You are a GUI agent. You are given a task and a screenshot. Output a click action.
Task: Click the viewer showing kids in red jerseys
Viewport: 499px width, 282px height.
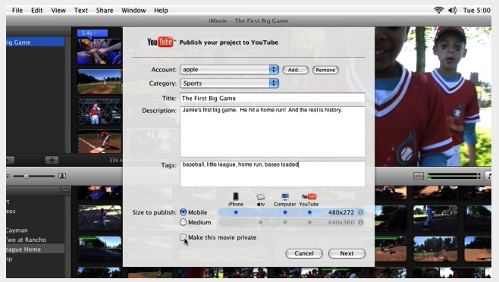tap(433, 96)
